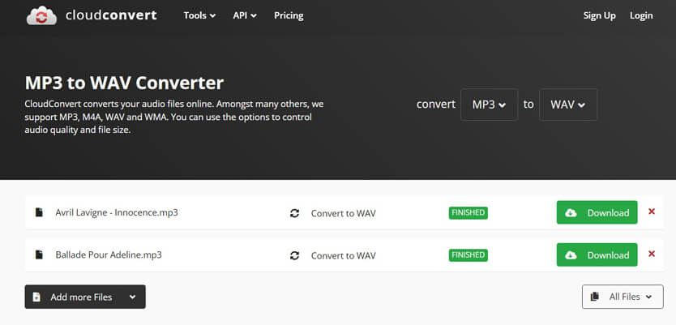This screenshot has width=676, height=325.
Task: Click the CloudConvert cloud logo icon
Action: coord(42,15)
